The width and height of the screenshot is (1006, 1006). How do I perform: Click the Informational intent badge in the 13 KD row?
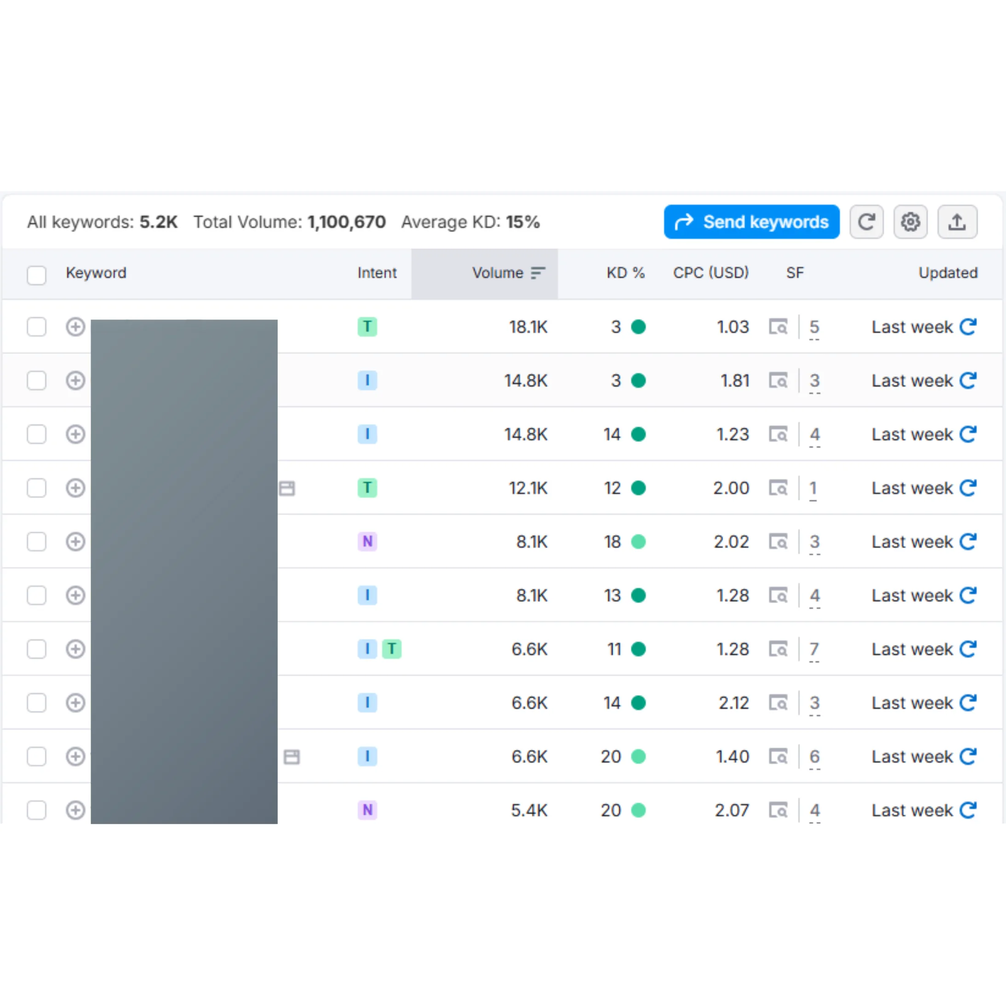click(368, 595)
